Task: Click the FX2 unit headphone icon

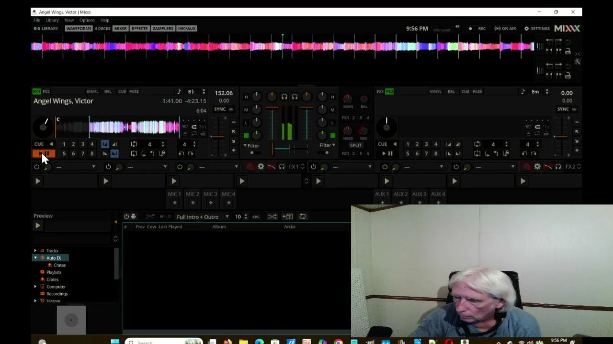Action: (x=558, y=167)
